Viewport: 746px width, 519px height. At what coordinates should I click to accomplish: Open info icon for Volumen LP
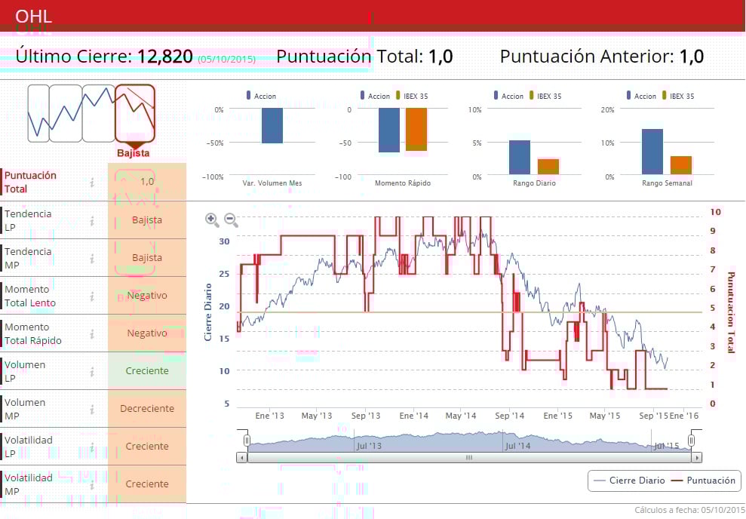92,372
